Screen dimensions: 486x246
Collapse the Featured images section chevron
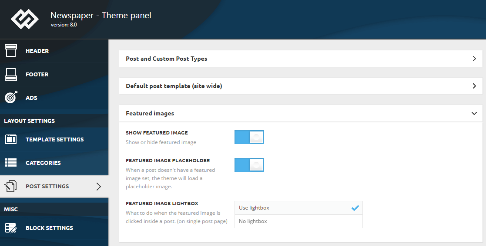(474, 113)
